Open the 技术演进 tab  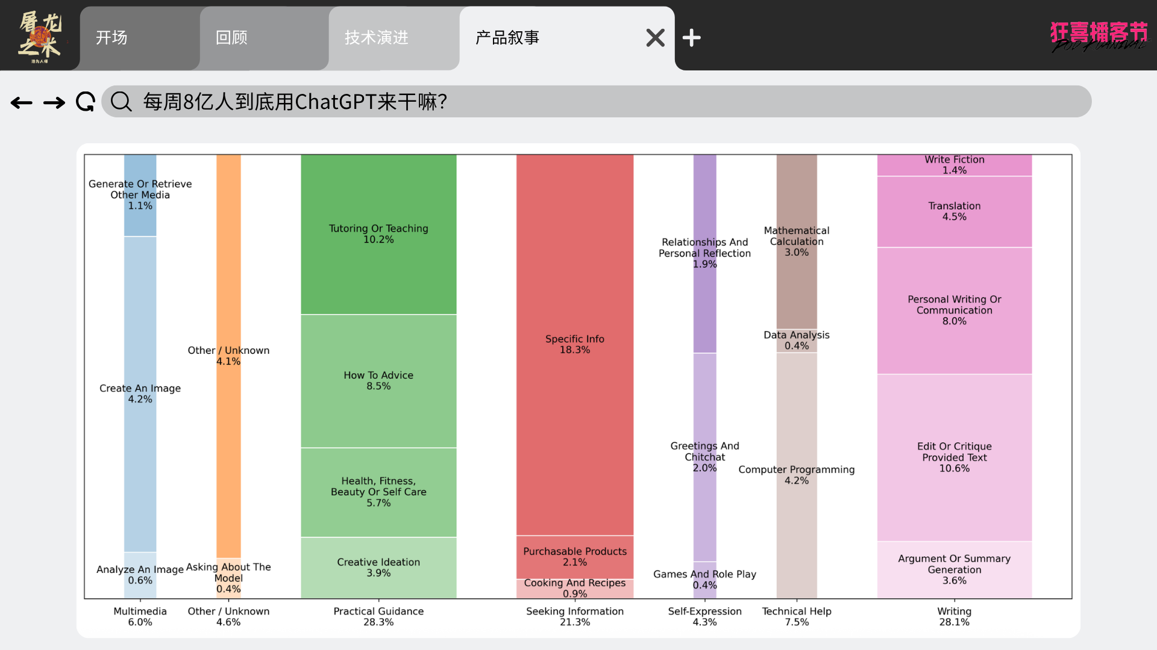377,38
